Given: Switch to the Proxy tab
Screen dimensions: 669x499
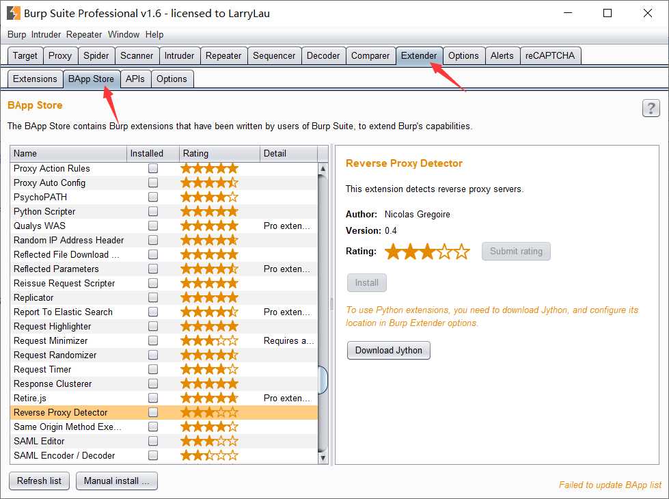Looking at the screenshot, I should click(60, 55).
